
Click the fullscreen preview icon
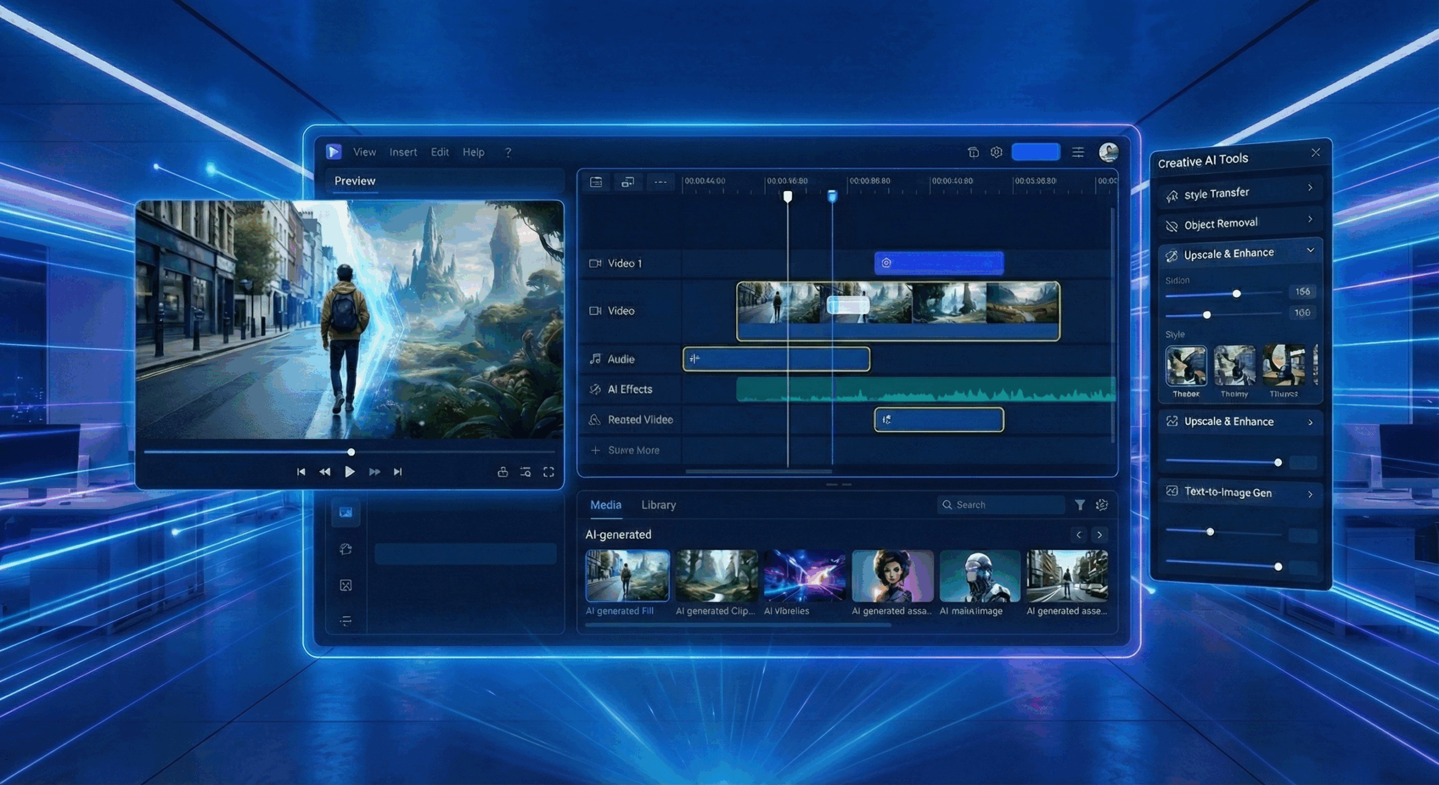549,472
